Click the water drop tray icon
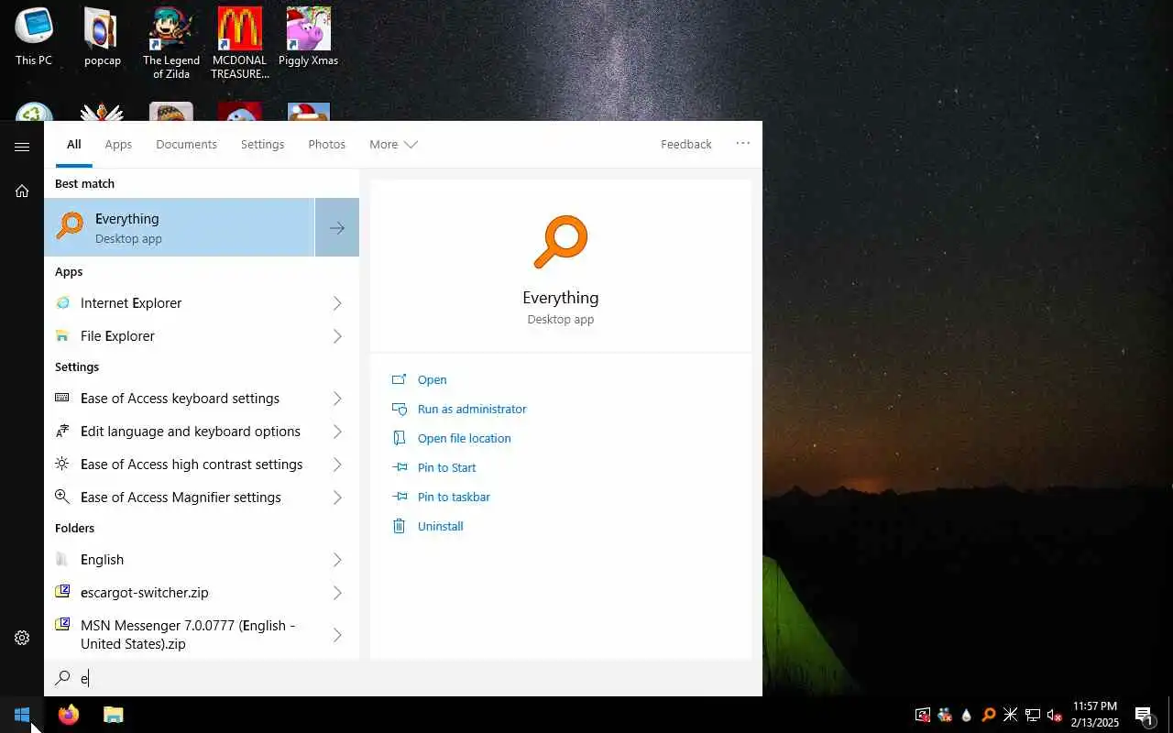 pos(967,715)
